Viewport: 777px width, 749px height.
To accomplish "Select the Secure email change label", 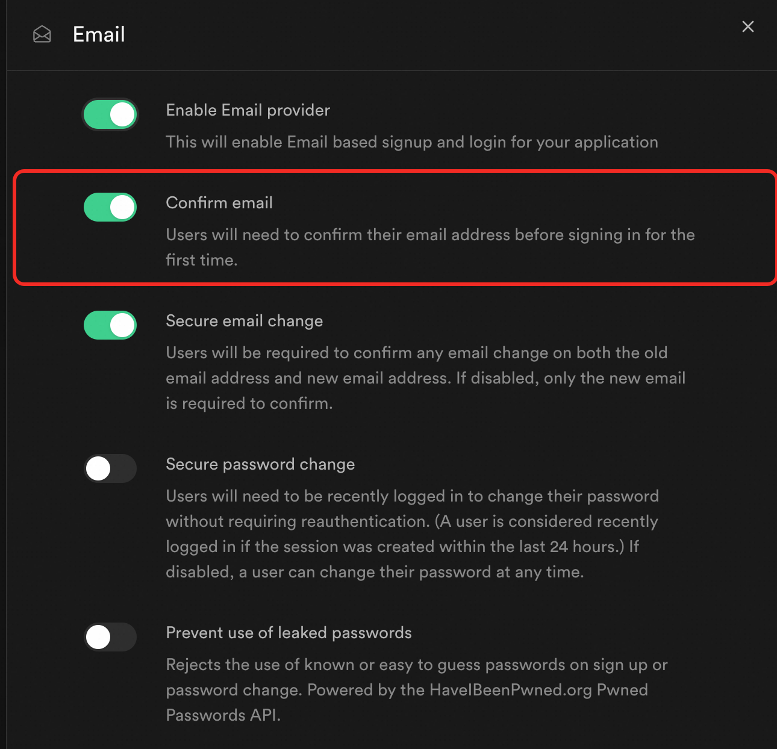I will 244,321.
